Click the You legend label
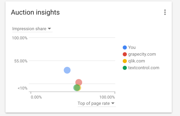Image resolution: width=180 pixels, height=116 pixels. tap(132, 47)
